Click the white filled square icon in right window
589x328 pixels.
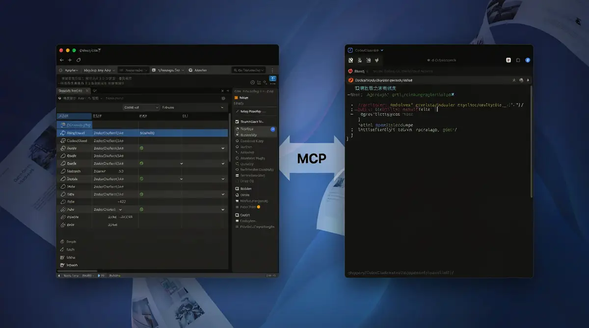point(509,60)
